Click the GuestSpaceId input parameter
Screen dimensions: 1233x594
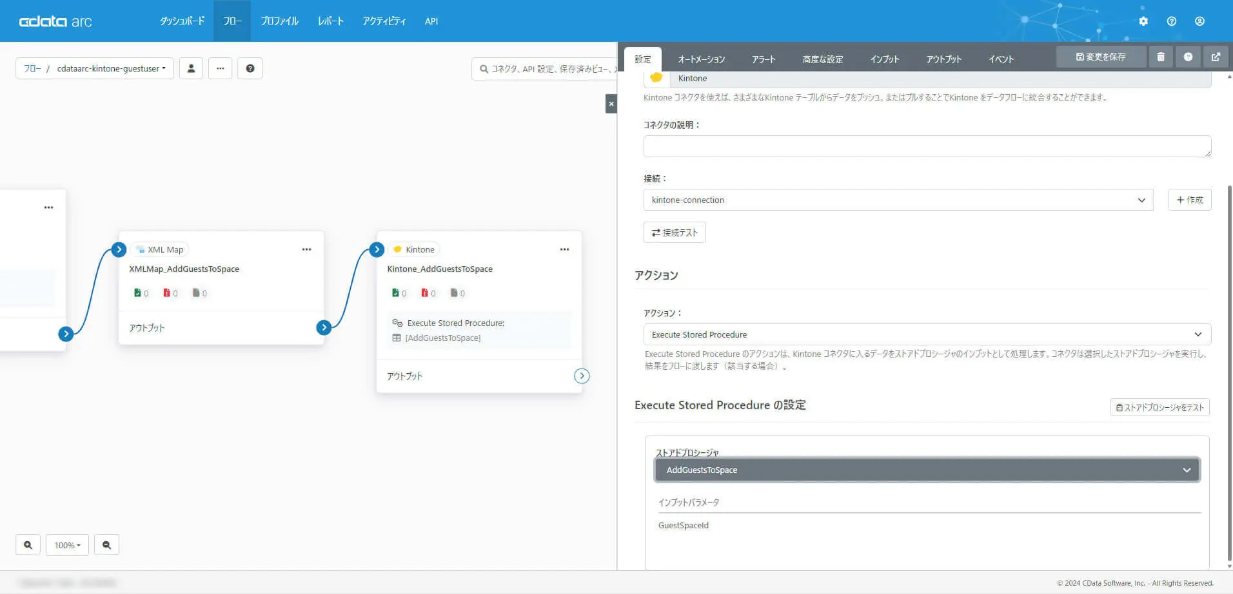coord(684,525)
